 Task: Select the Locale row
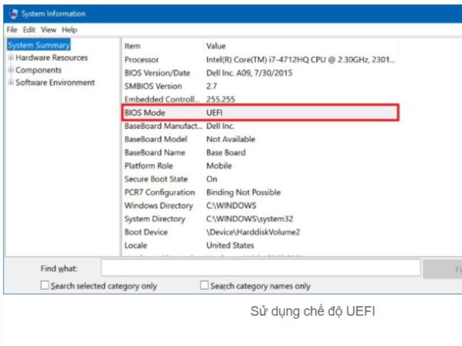pos(260,245)
